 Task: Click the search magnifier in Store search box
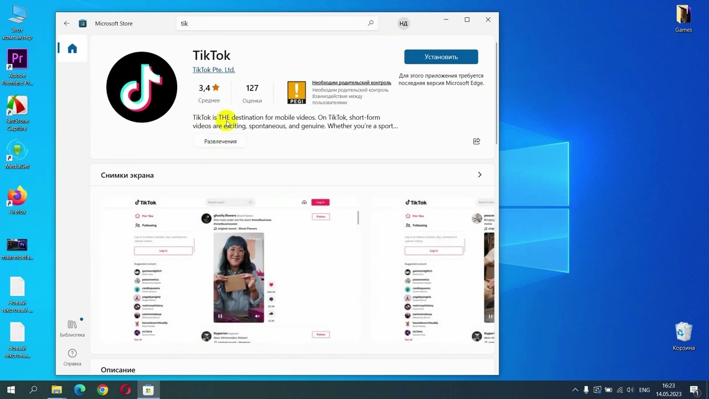371,23
